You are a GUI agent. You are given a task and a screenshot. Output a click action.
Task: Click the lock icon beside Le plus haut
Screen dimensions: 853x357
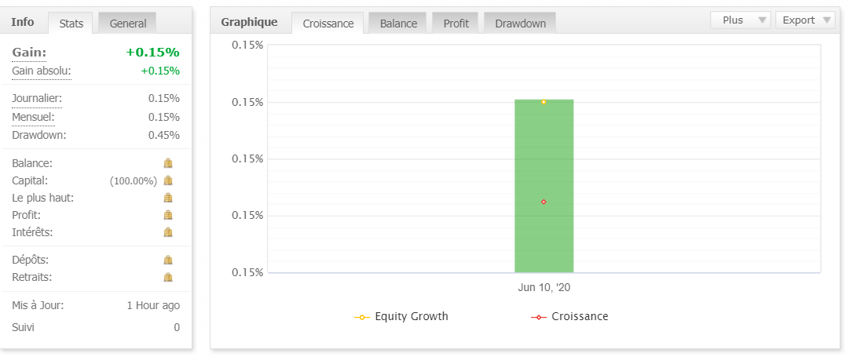coord(167,198)
